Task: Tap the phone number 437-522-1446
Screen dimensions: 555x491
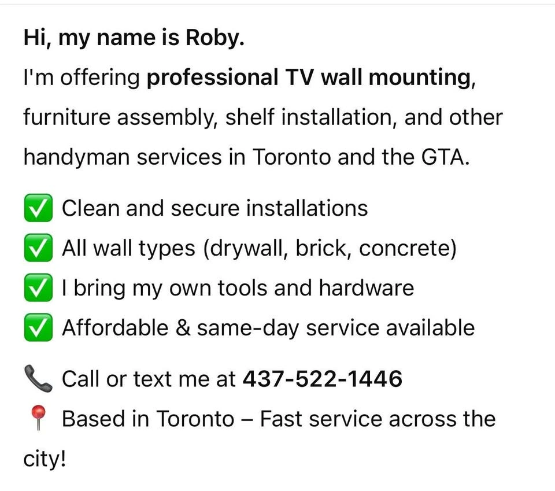Action: coord(323,379)
